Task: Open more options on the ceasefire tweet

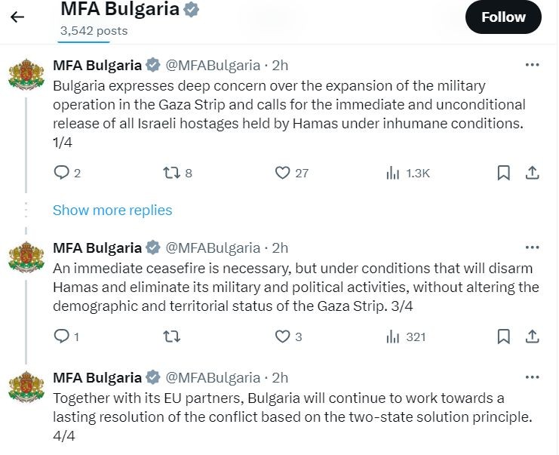Action: (532, 247)
